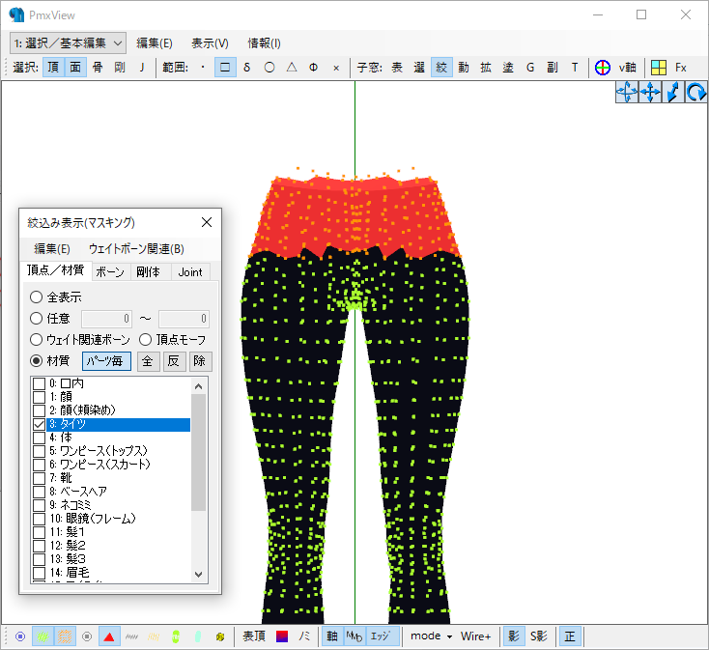Select the rectangle range mode
Image resolution: width=709 pixels, height=650 pixels.
225,68
